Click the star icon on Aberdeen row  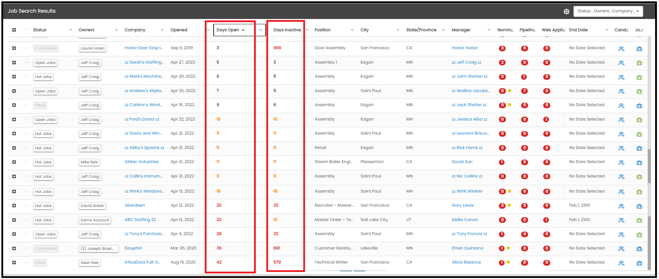coord(509,205)
